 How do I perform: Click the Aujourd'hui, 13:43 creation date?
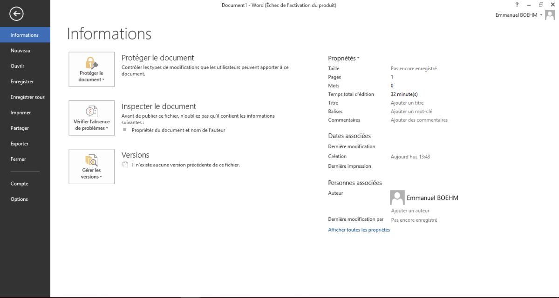click(410, 157)
